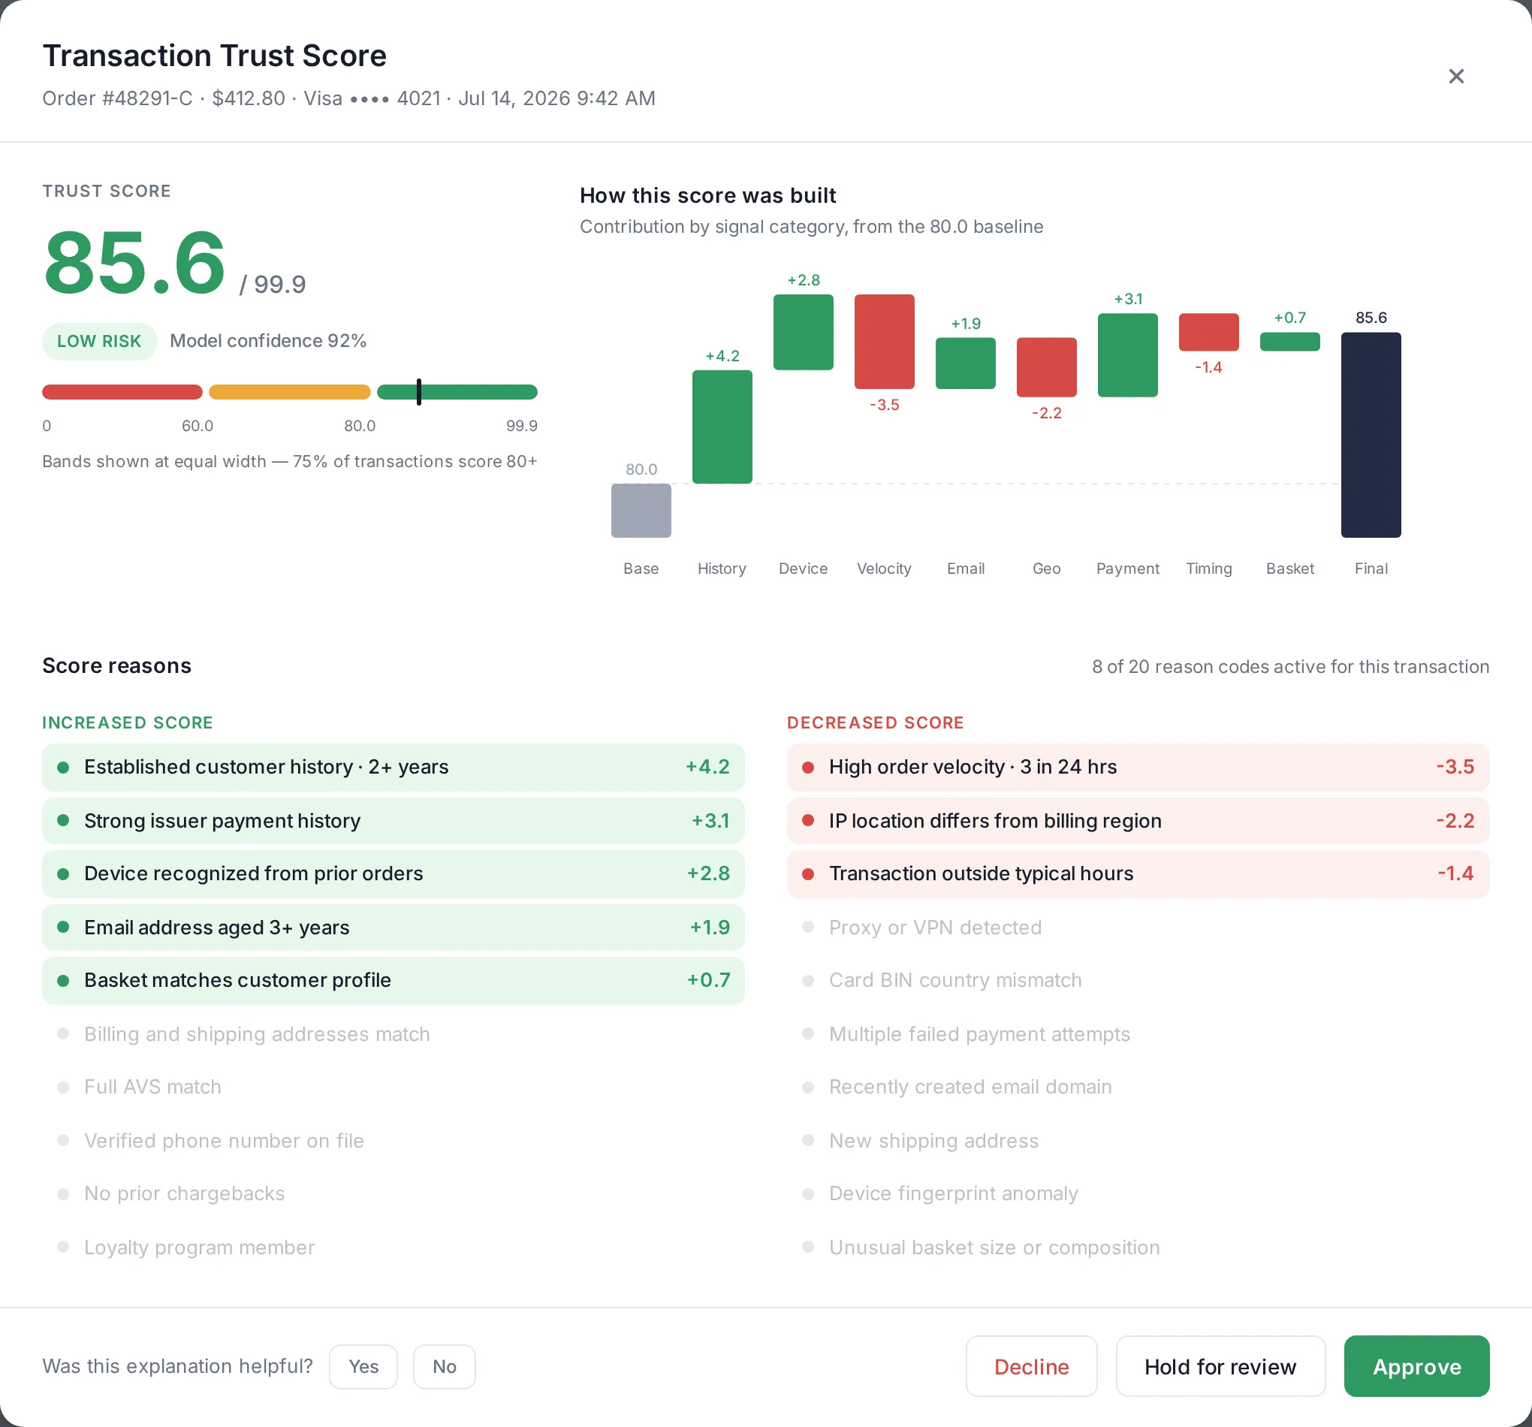
Task: Click the score marker on risk band
Action: (x=418, y=391)
